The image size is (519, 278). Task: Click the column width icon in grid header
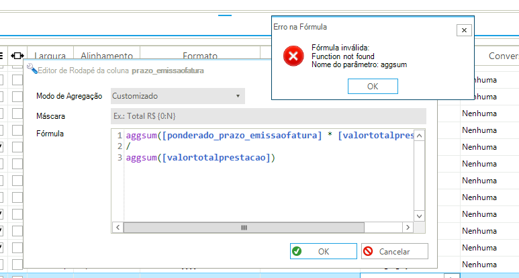click(17, 56)
